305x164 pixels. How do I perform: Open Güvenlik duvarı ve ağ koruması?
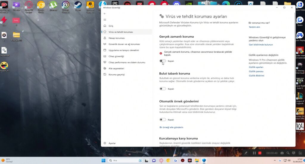click(126, 44)
